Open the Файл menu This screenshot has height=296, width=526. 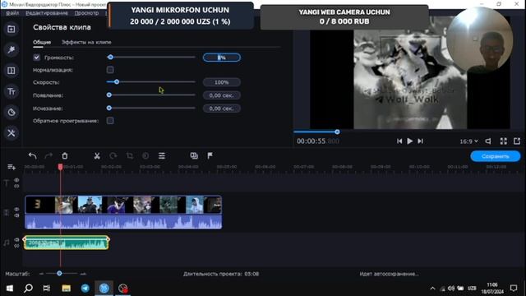12,13
